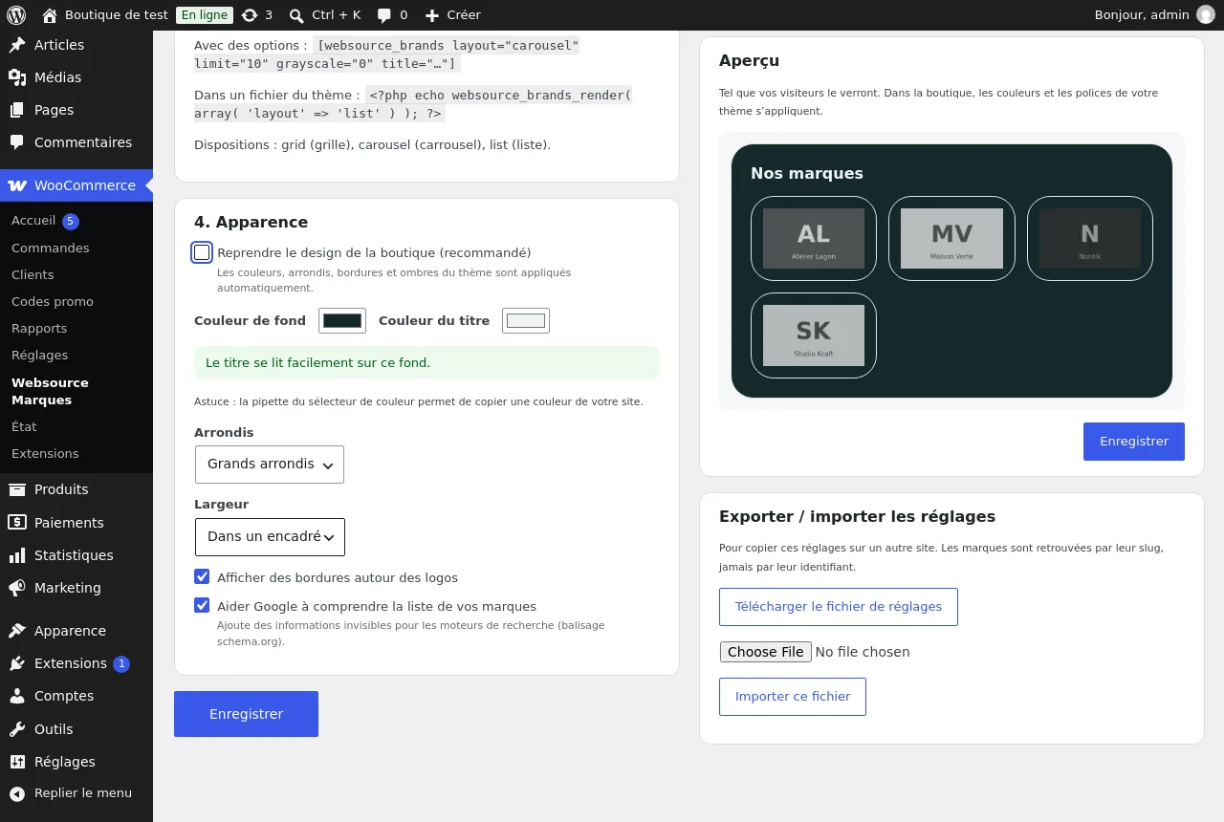Open the Rapports submenu item
The height and width of the screenshot is (822, 1224).
(39, 328)
